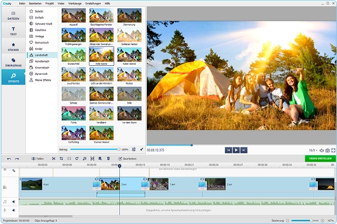The width and height of the screenshot is (337, 224).
Task: Open the Einstellungen menu
Action: click(x=93, y=4)
